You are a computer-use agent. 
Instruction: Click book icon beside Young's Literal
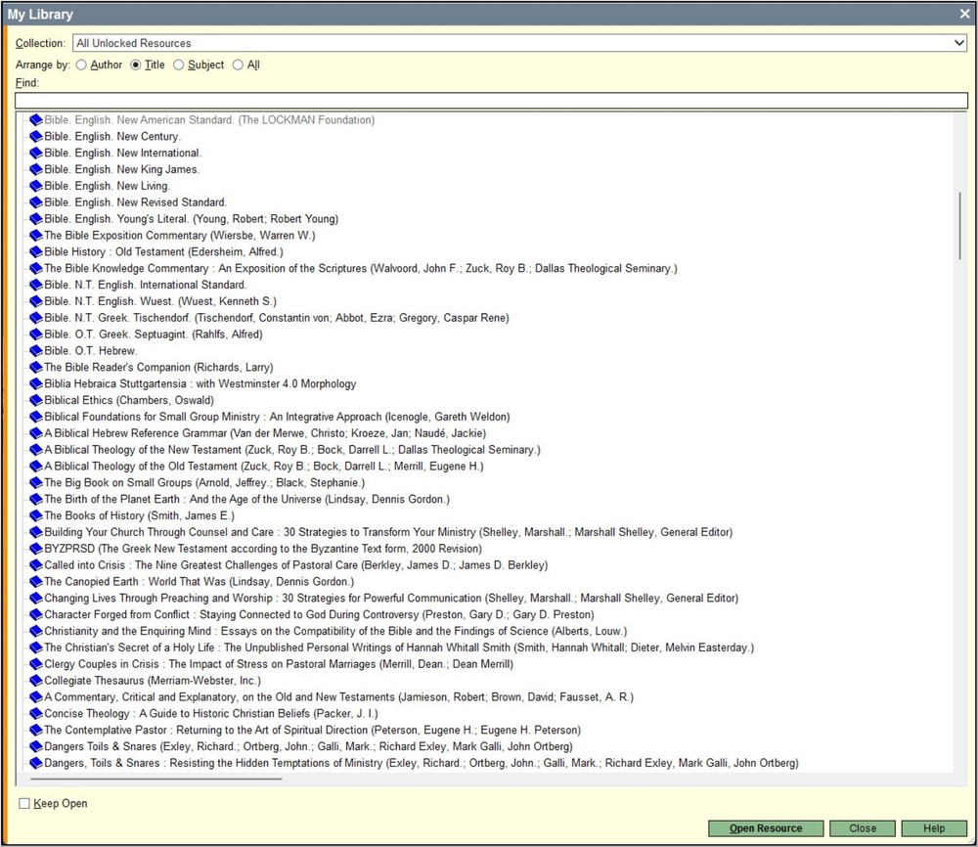click(36, 219)
